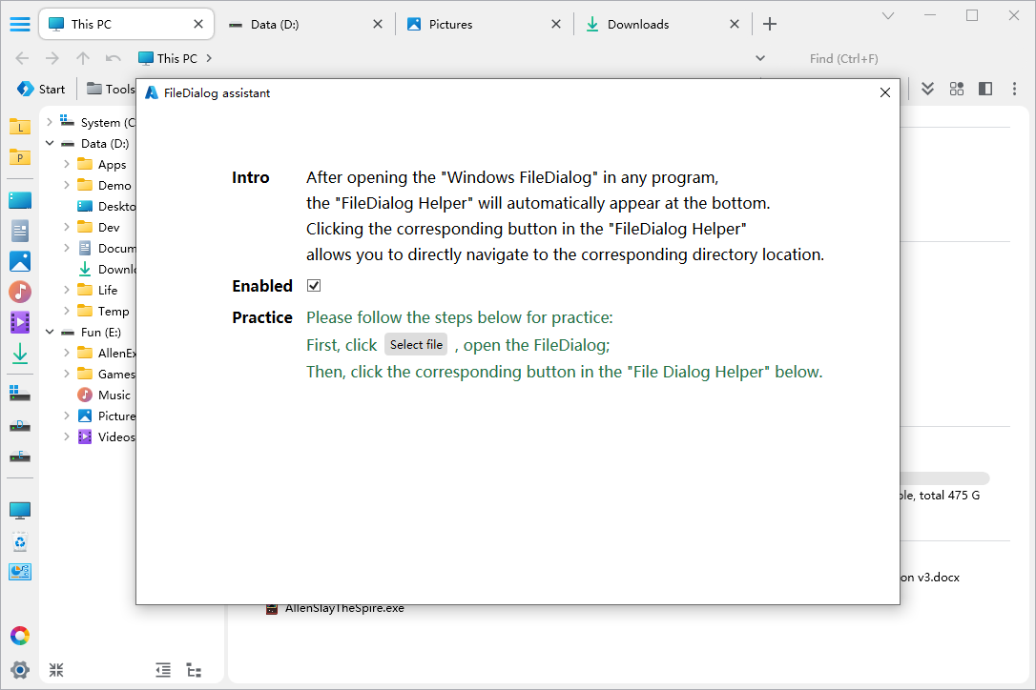Image resolution: width=1036 pixels, height=690 pixels.
Task: Switch to the Pictures tab
Action: coord(450,24)
